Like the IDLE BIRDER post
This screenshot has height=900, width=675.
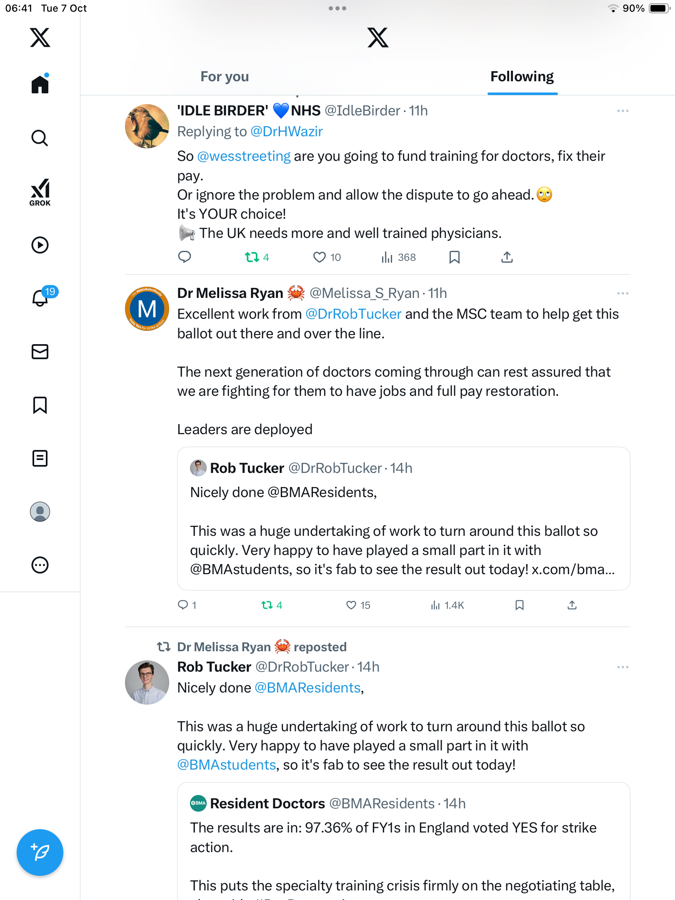[x=320, y=257]
